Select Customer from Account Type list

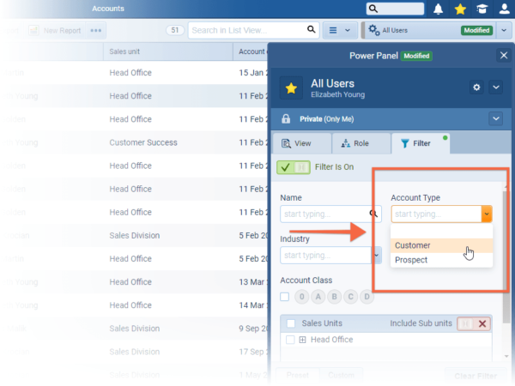tap(413, 245)
